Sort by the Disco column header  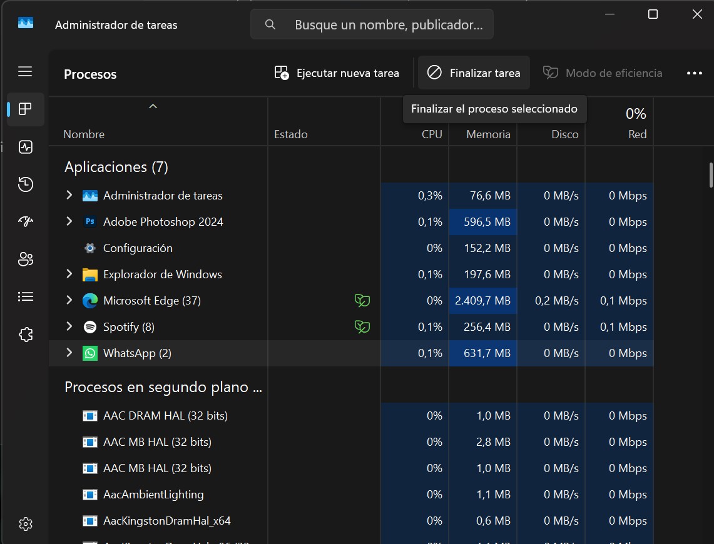click(x=565, y=134)
